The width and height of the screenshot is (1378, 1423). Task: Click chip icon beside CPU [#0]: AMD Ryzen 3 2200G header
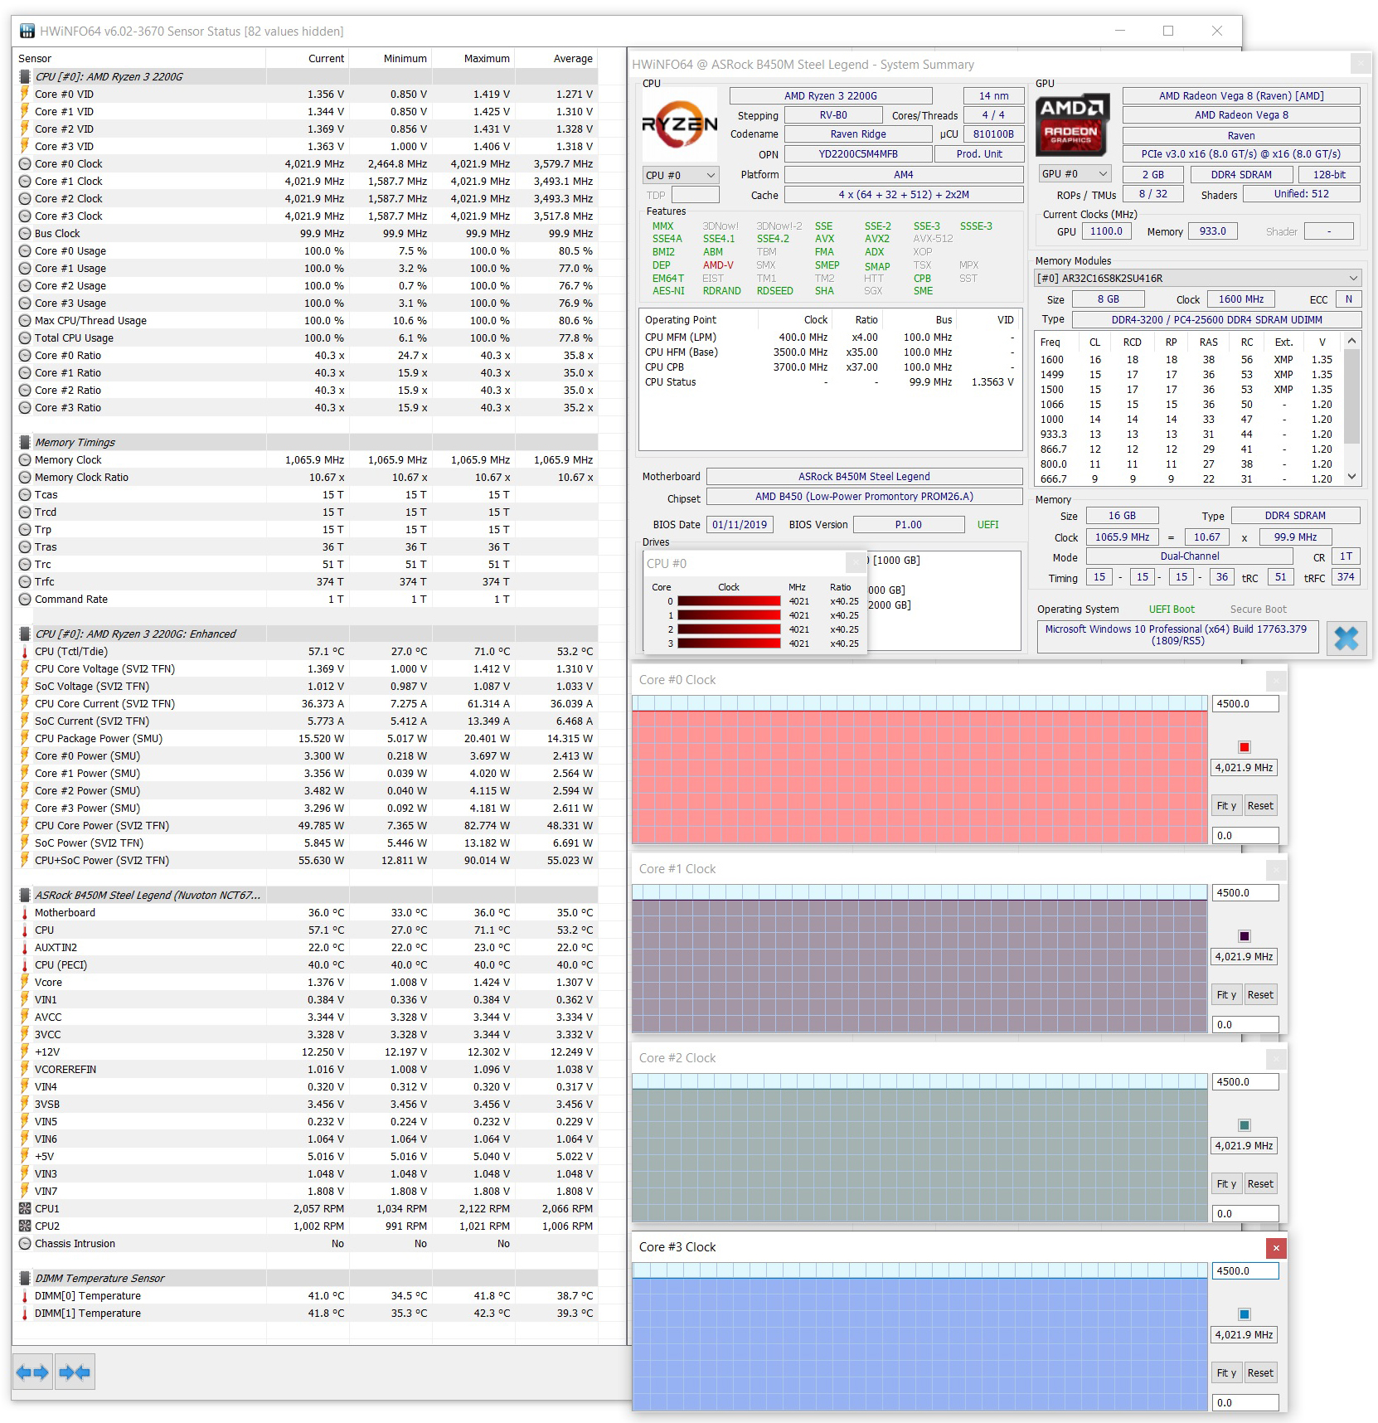[x=25, y=76]
